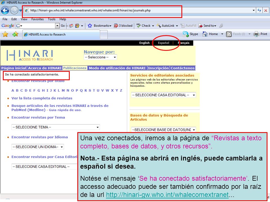Browse journals starting with letter Z
The image size is (270, 202).
pyautogui.click(x=121, y=91)
